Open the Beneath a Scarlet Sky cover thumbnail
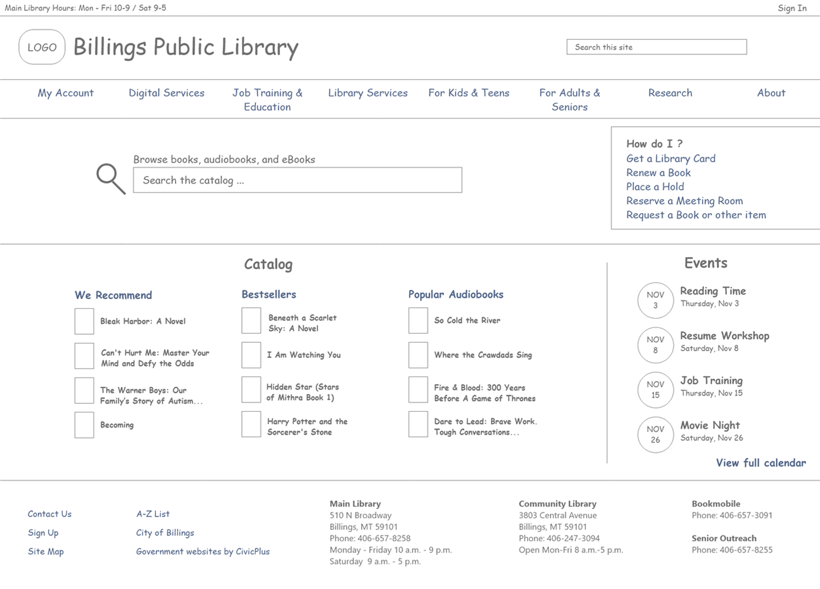 [251, 321]
